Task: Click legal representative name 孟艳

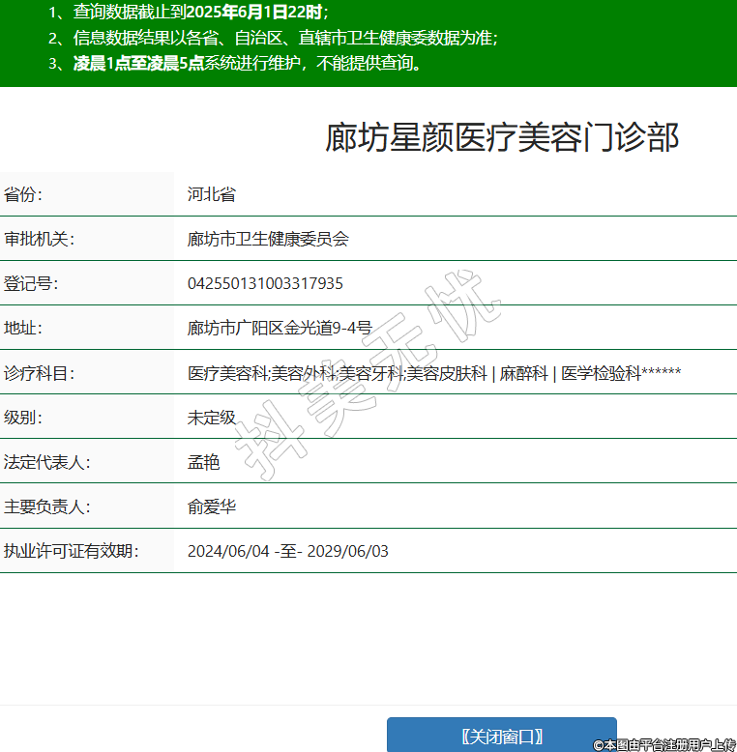Action: 203,462
